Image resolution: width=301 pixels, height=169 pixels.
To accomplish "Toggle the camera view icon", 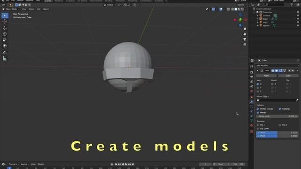I will [x=245, y=39].
